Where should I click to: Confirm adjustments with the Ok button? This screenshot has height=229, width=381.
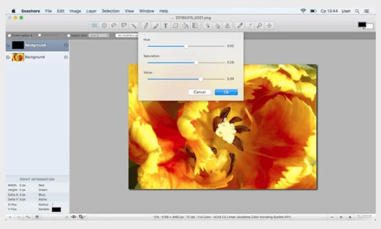(x=226, y=92)
